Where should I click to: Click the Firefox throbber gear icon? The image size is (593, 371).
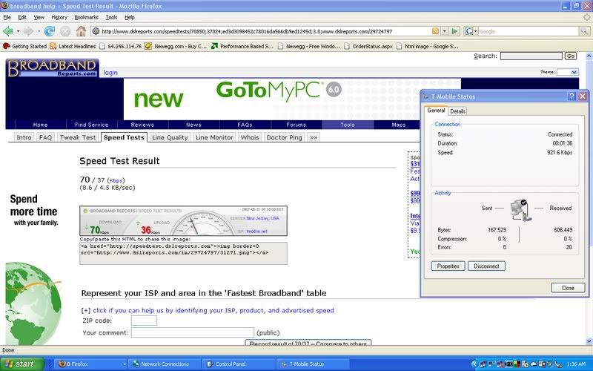586,17
